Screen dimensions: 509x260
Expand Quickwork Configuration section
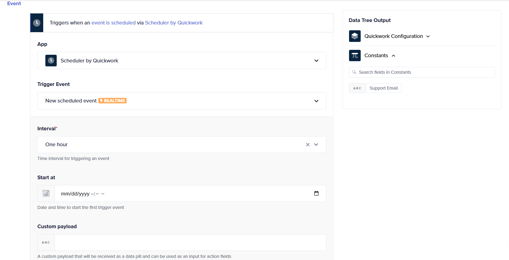click(428, 36)
